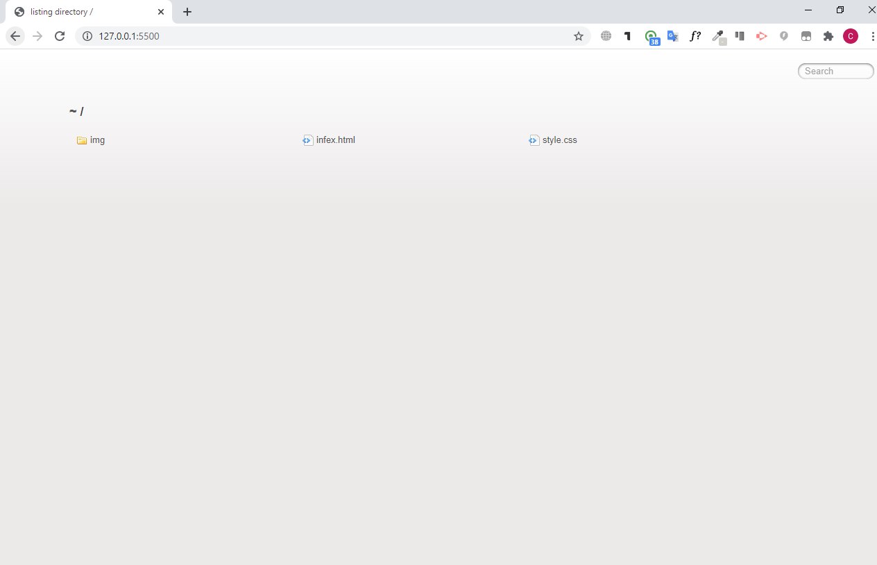Open the eyedropper color picker extension

[x=718, y=37]
